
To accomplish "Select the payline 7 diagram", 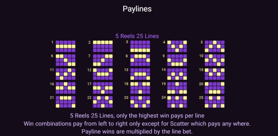I will pyautogui.click(x=103, y=60).
